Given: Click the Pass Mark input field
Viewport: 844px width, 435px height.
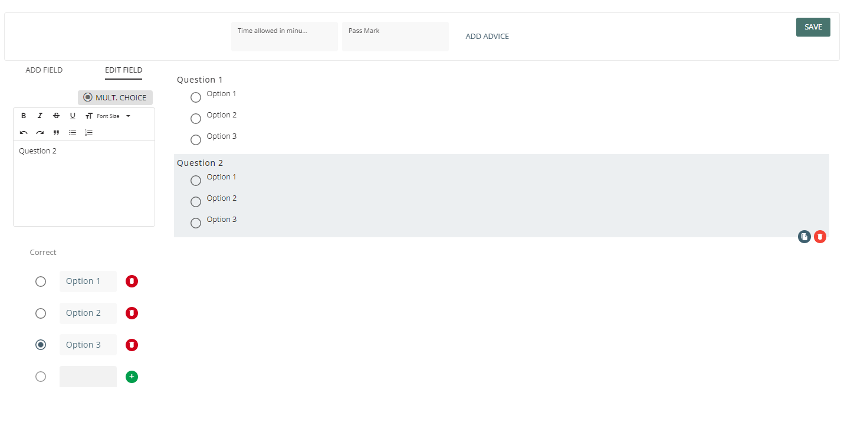Looking at the screenshot, I should click(395, 37).
